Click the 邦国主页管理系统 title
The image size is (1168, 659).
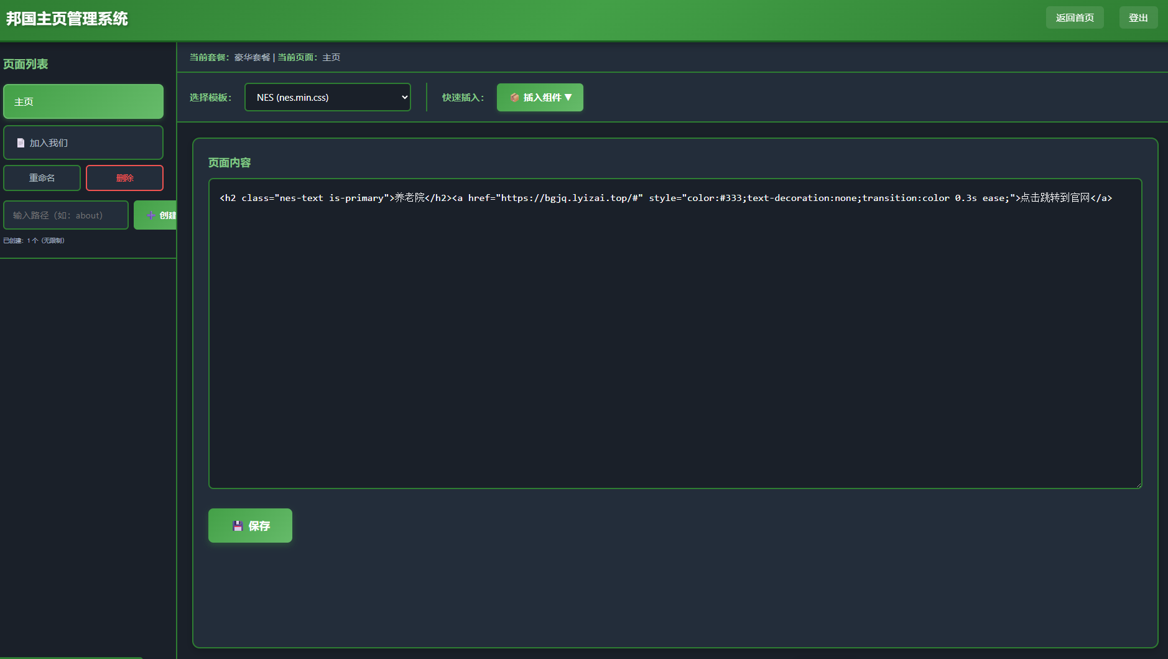[67, 19]
